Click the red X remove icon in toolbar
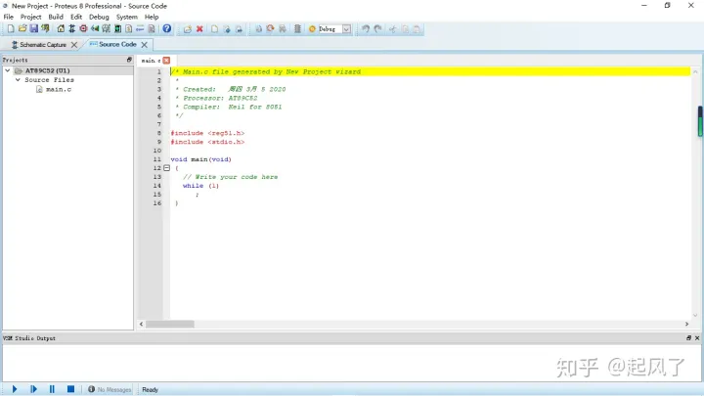Image resolution: width=704 pixels, height=396 pixels. (x=199, y=29)
